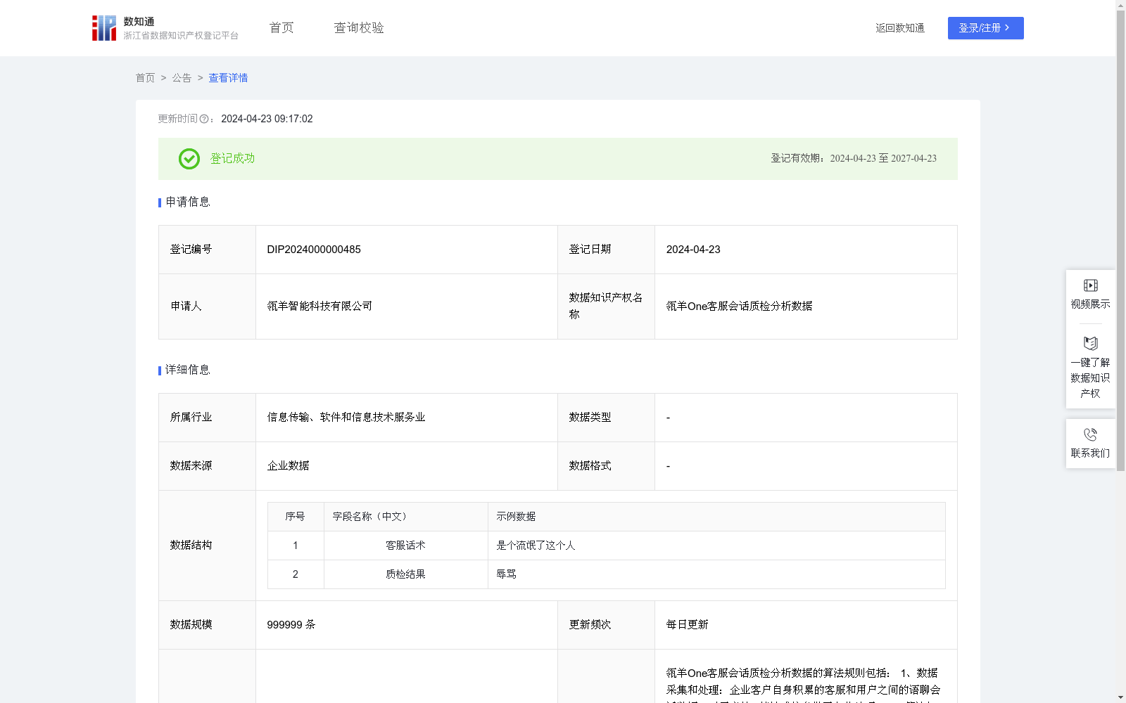Click the scrollbar up arrow
Screen dimensions: 1126x703
(x=1120, y=5)
